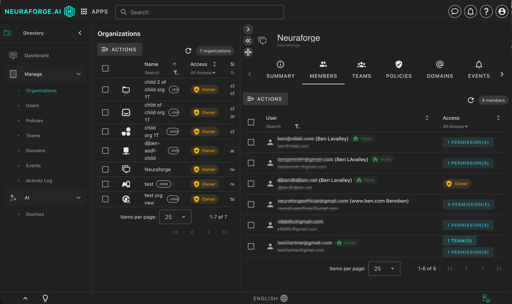
Task: Open Activity Log in sidebar
Action: tap(39, 181)
